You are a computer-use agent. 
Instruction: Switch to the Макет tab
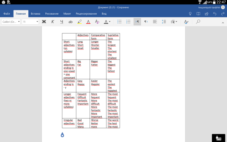(x=67, y=14)
